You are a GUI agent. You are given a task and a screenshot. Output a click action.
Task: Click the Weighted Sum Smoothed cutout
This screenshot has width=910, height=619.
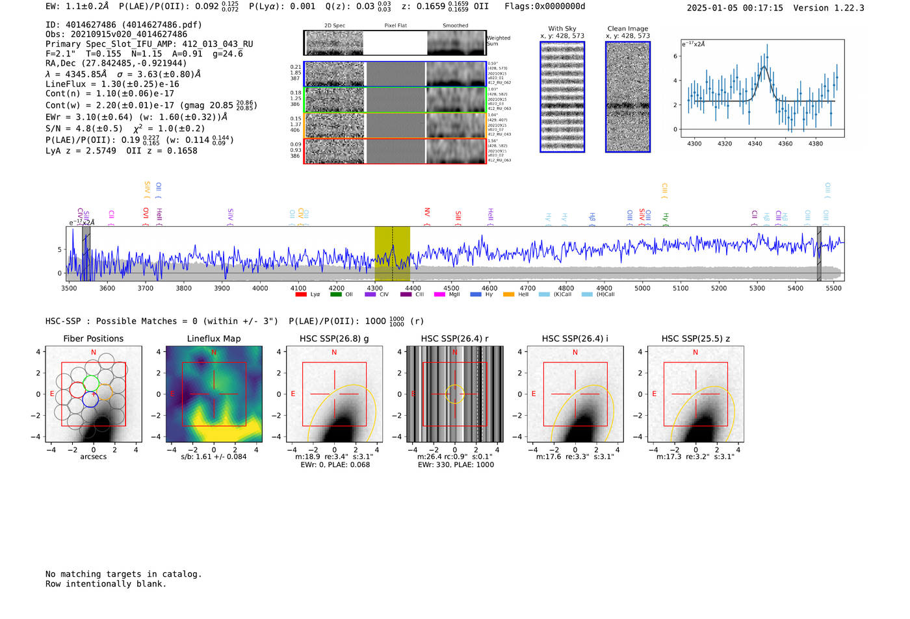[x=456, y=43]
